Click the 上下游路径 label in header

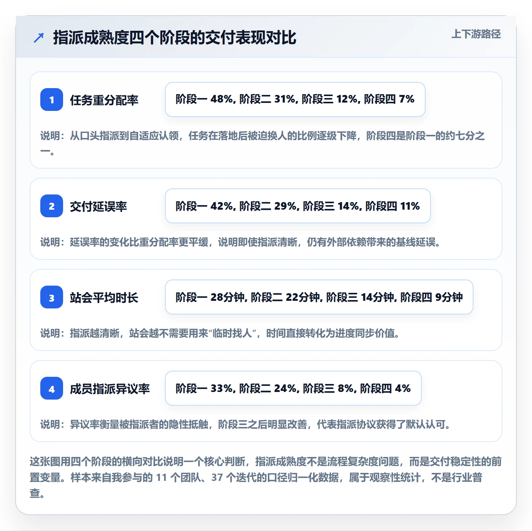pyautogui.click(x=476, y=34)
